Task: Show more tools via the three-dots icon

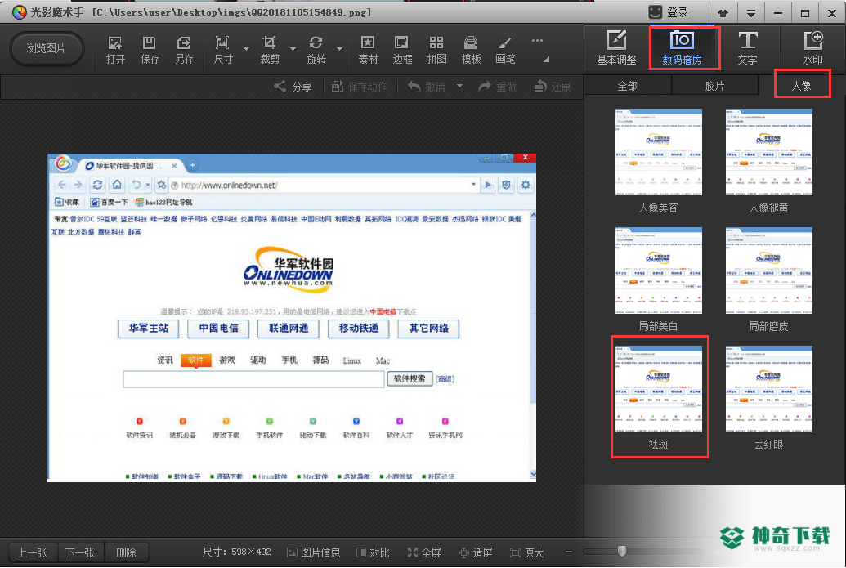Action: click(x=537, y=41)
